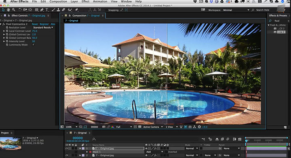291x158 pixels.
Task: Click the 00000 current time display in timeline
Action: tap(78, 138)
